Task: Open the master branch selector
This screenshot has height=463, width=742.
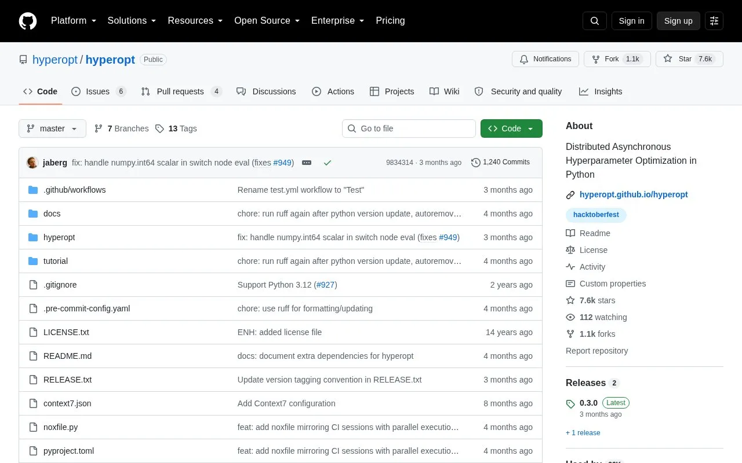Action: click(x=52, y=128)
